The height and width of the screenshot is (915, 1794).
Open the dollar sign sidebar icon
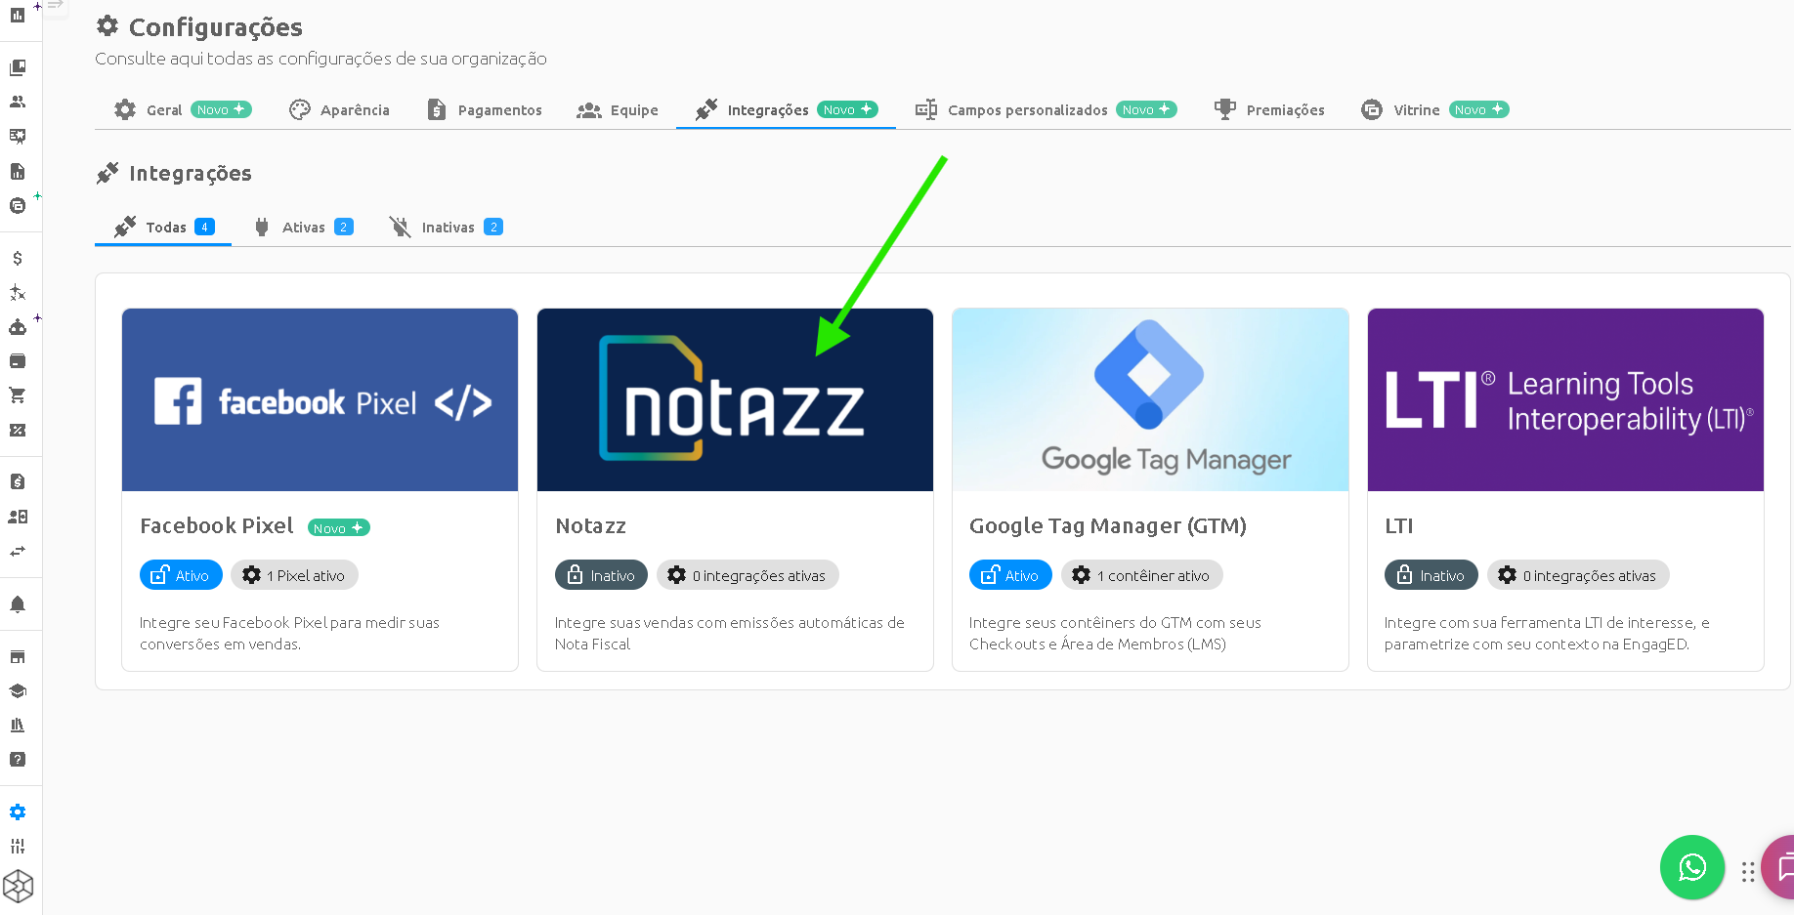(x=18, y=258)
